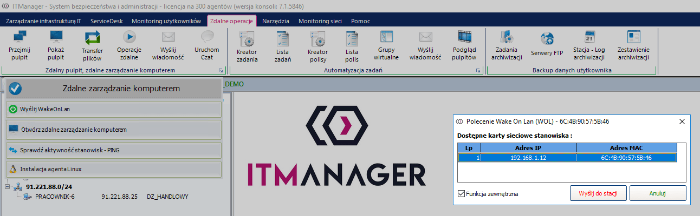This screenshot has width=700, height=216.
Task: Click the Adres IP column header
Action: [x=528, y=148]
